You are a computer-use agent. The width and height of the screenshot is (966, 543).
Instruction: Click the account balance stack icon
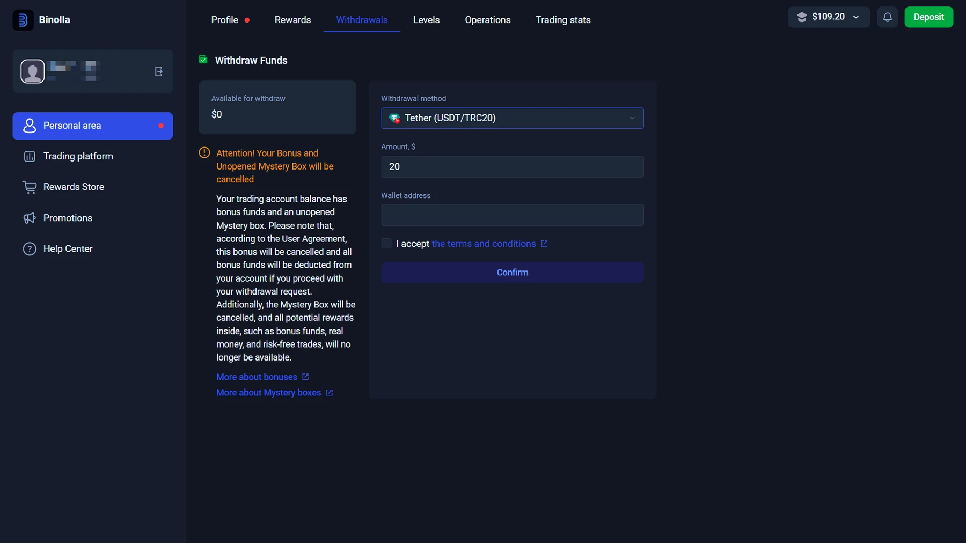pyautogui.click(x=802, y=17)
